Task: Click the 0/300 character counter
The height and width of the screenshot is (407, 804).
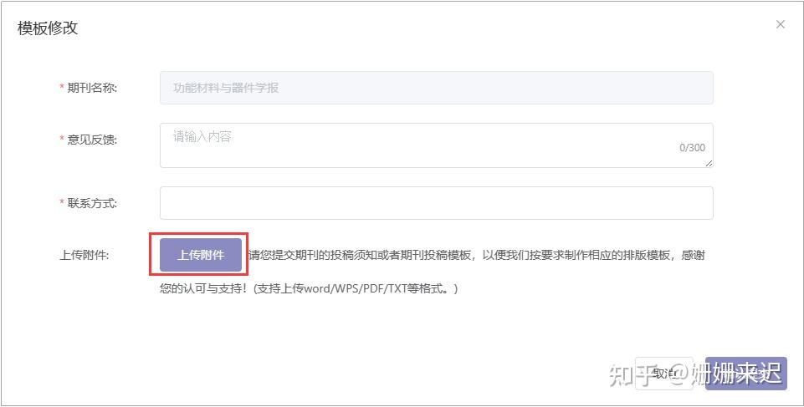Action: [x=692, y=148]
